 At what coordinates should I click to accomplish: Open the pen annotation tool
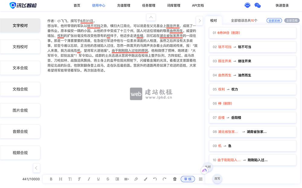coord(136,179)
